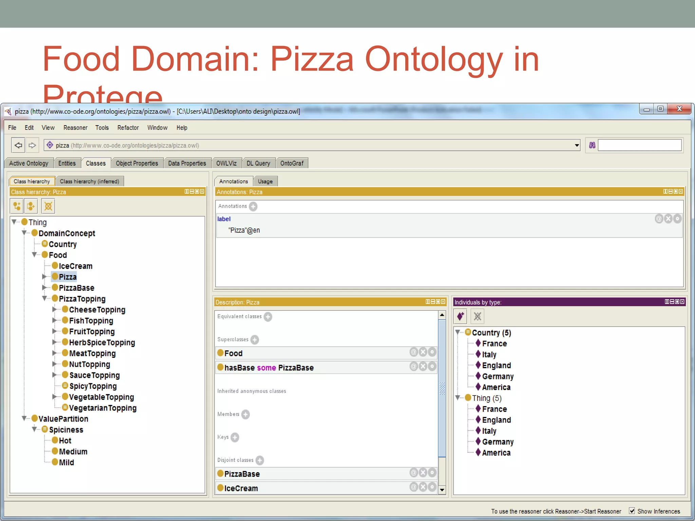This screenshot has width=695, height=521.
Task: Toggle Show Inferences checkbox
Action: coord(632,511)
